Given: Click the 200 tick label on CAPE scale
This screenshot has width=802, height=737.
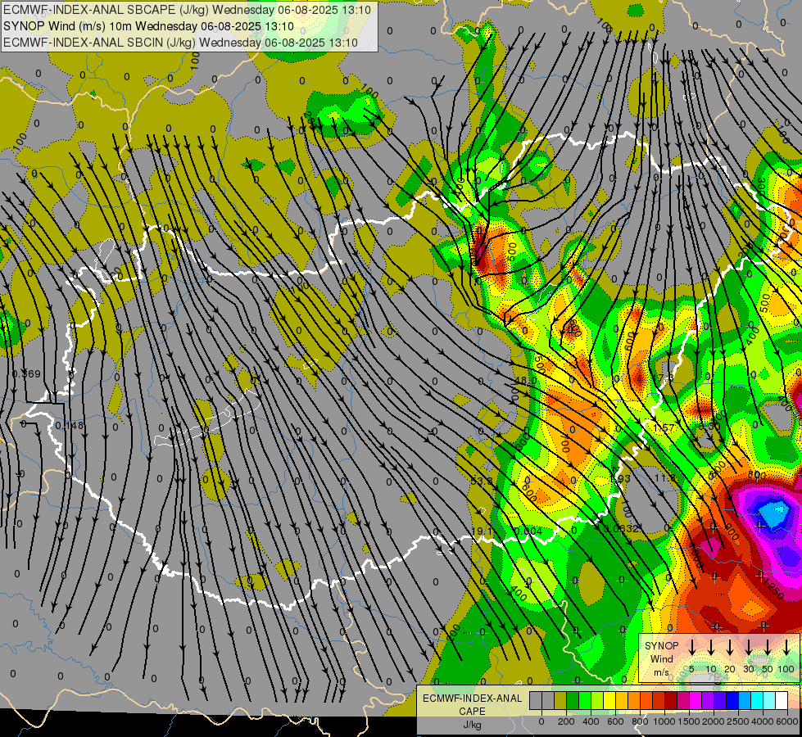Looking at the screenshot, I should (566, 721).
